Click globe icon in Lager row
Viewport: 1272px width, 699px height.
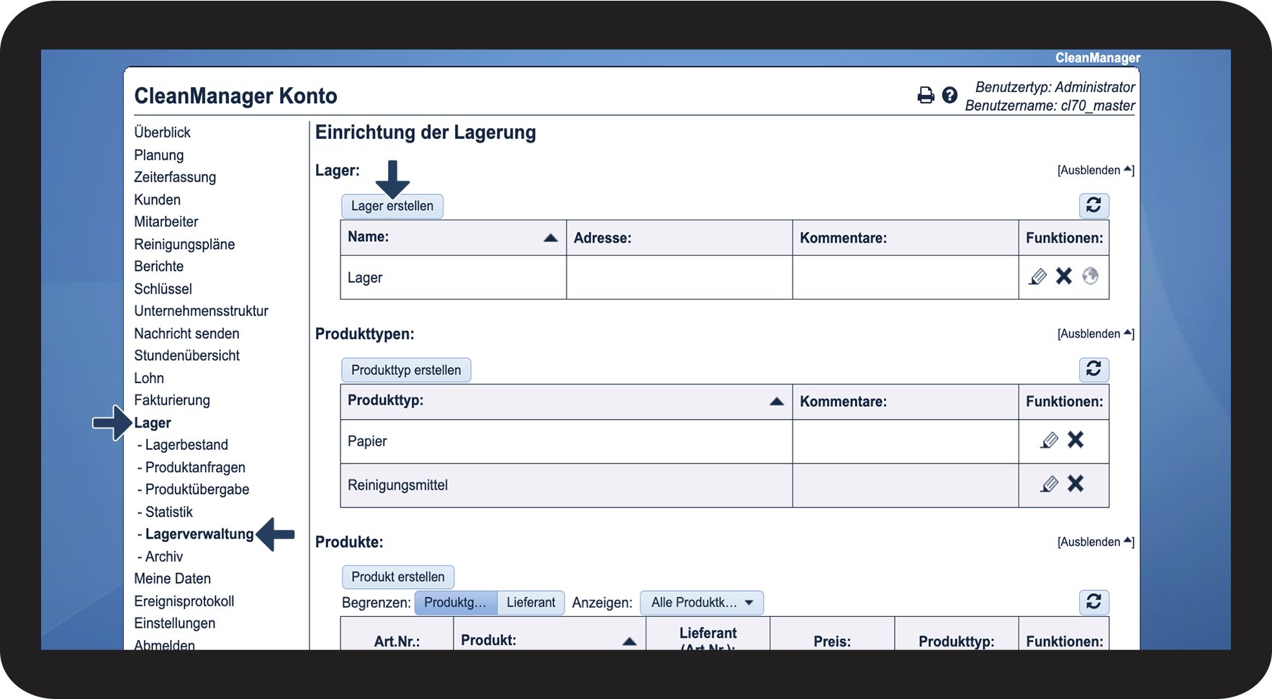pyautogui.click(x=1091, y=276)
